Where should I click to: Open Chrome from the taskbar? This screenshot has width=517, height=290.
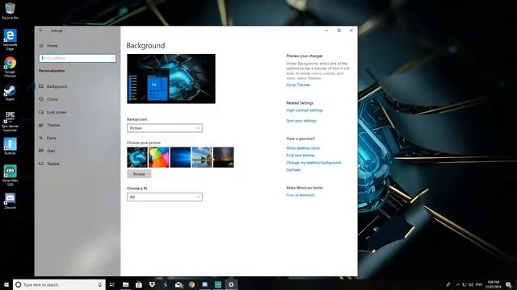(x=191, y=284)
